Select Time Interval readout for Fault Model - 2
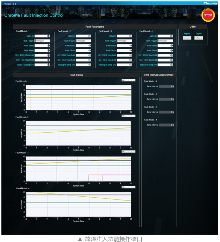The height and width of the screenshot is (242, 220). (x=166, y=99)
